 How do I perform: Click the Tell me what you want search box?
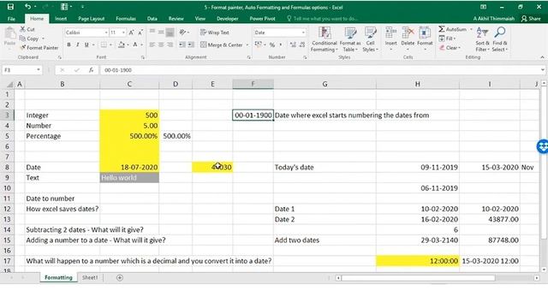pyautogui.click(x=322, y=19)
